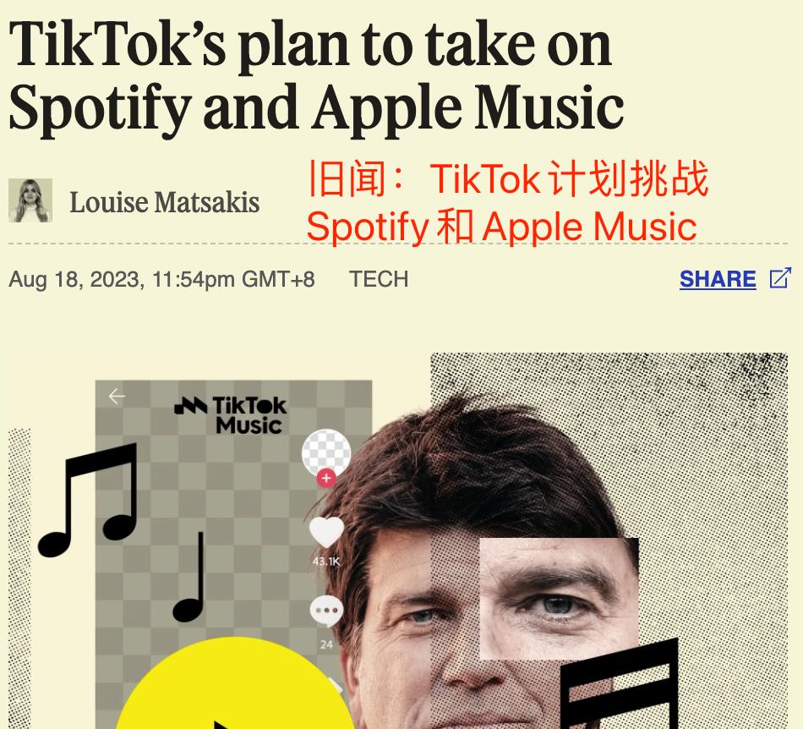This screenshot has height=729, width=803.
Task: Select the TECH category label
Action: pos(379,279)
